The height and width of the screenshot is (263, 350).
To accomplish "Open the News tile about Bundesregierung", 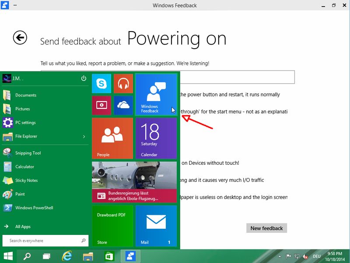I will [x=134, y=182].
